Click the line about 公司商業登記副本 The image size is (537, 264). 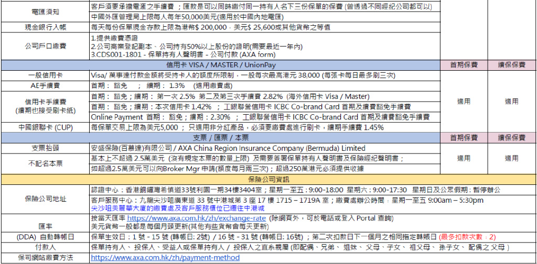click(197, 46)
